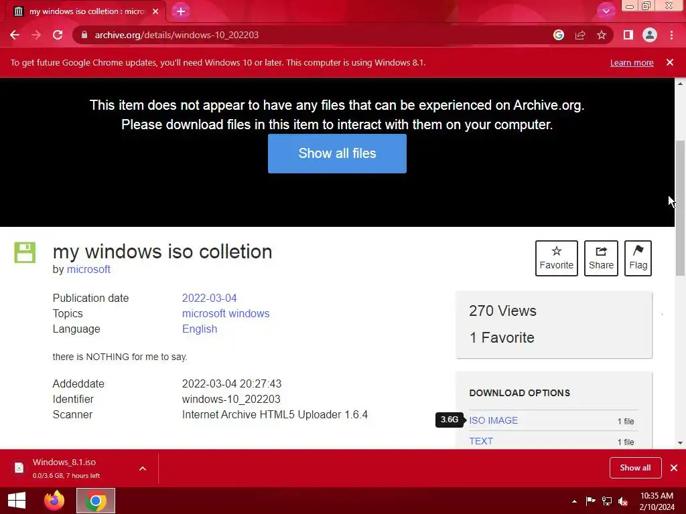Open network status tray icon
Image resolution: width=686 pixels, height=514 pixels.
(607, 501)
